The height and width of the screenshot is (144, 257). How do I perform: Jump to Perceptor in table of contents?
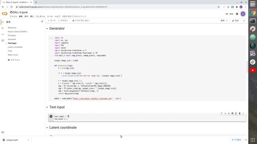click(12, 36)
